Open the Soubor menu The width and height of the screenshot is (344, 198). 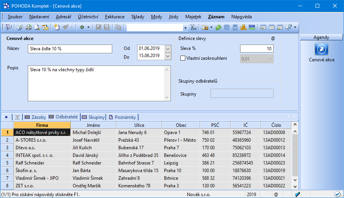15,17
